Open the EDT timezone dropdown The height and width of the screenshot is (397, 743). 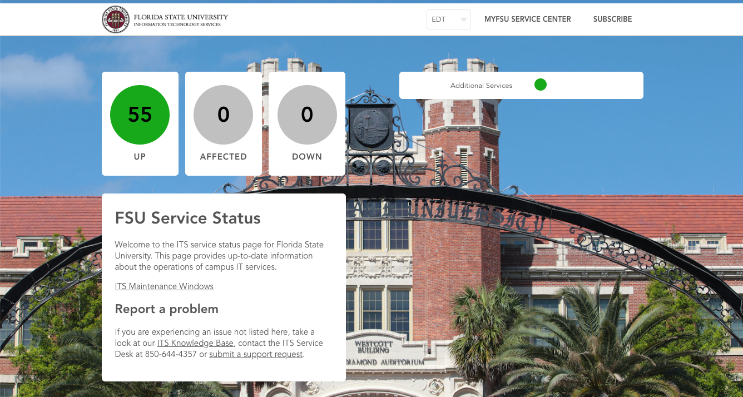tap(448, 19)
